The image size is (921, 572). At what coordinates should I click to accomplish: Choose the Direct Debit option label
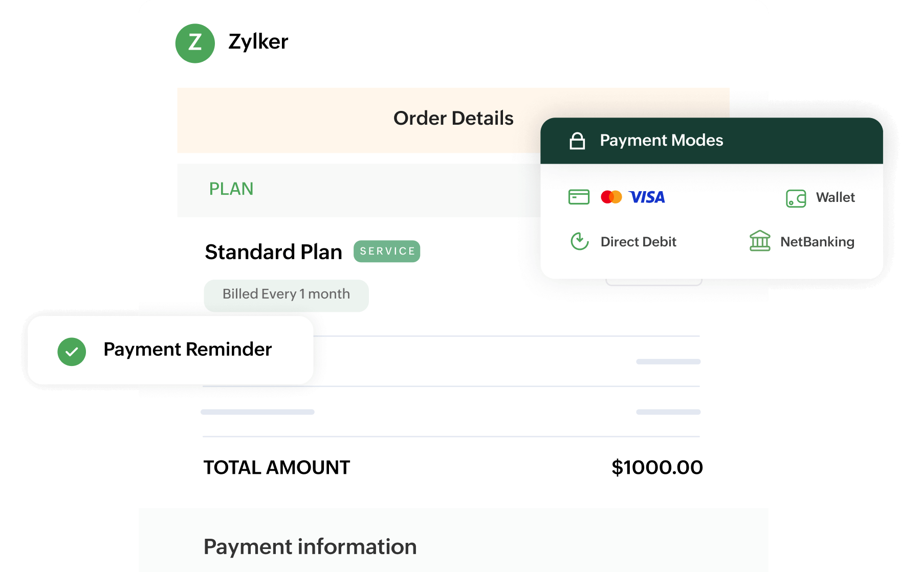pos(638,242)
